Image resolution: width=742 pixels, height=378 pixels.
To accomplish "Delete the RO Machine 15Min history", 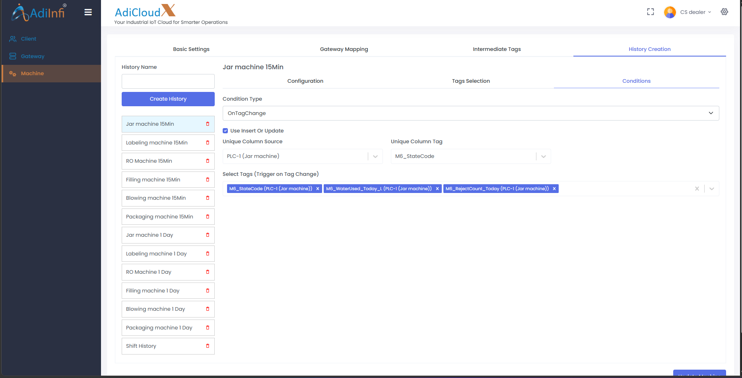I will click(208, 161).
